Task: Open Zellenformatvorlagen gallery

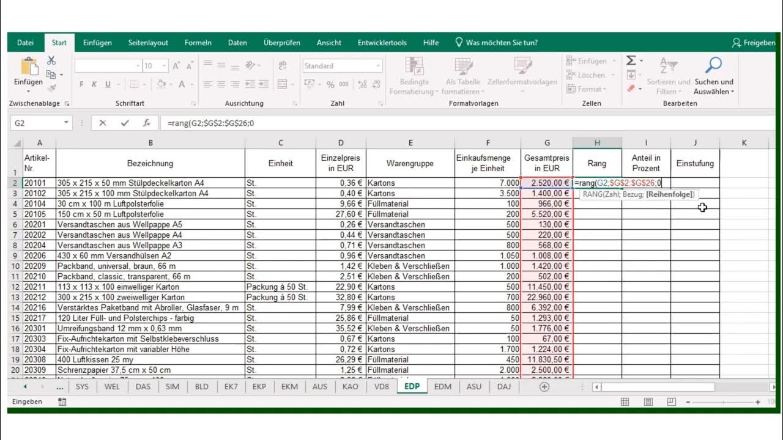Action: pos(522,76)
